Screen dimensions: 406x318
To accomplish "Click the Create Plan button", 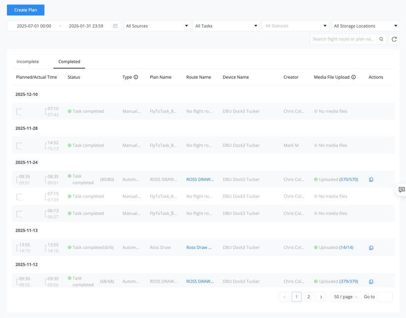I will point(26,10).
